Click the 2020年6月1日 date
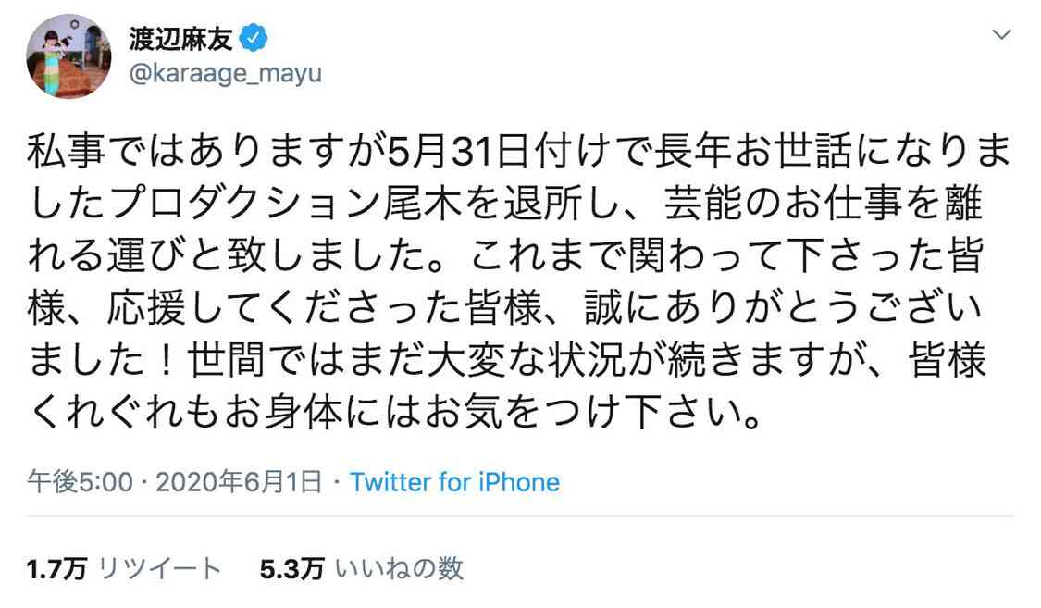The image size is (1041, 608). tap(239, 482)
